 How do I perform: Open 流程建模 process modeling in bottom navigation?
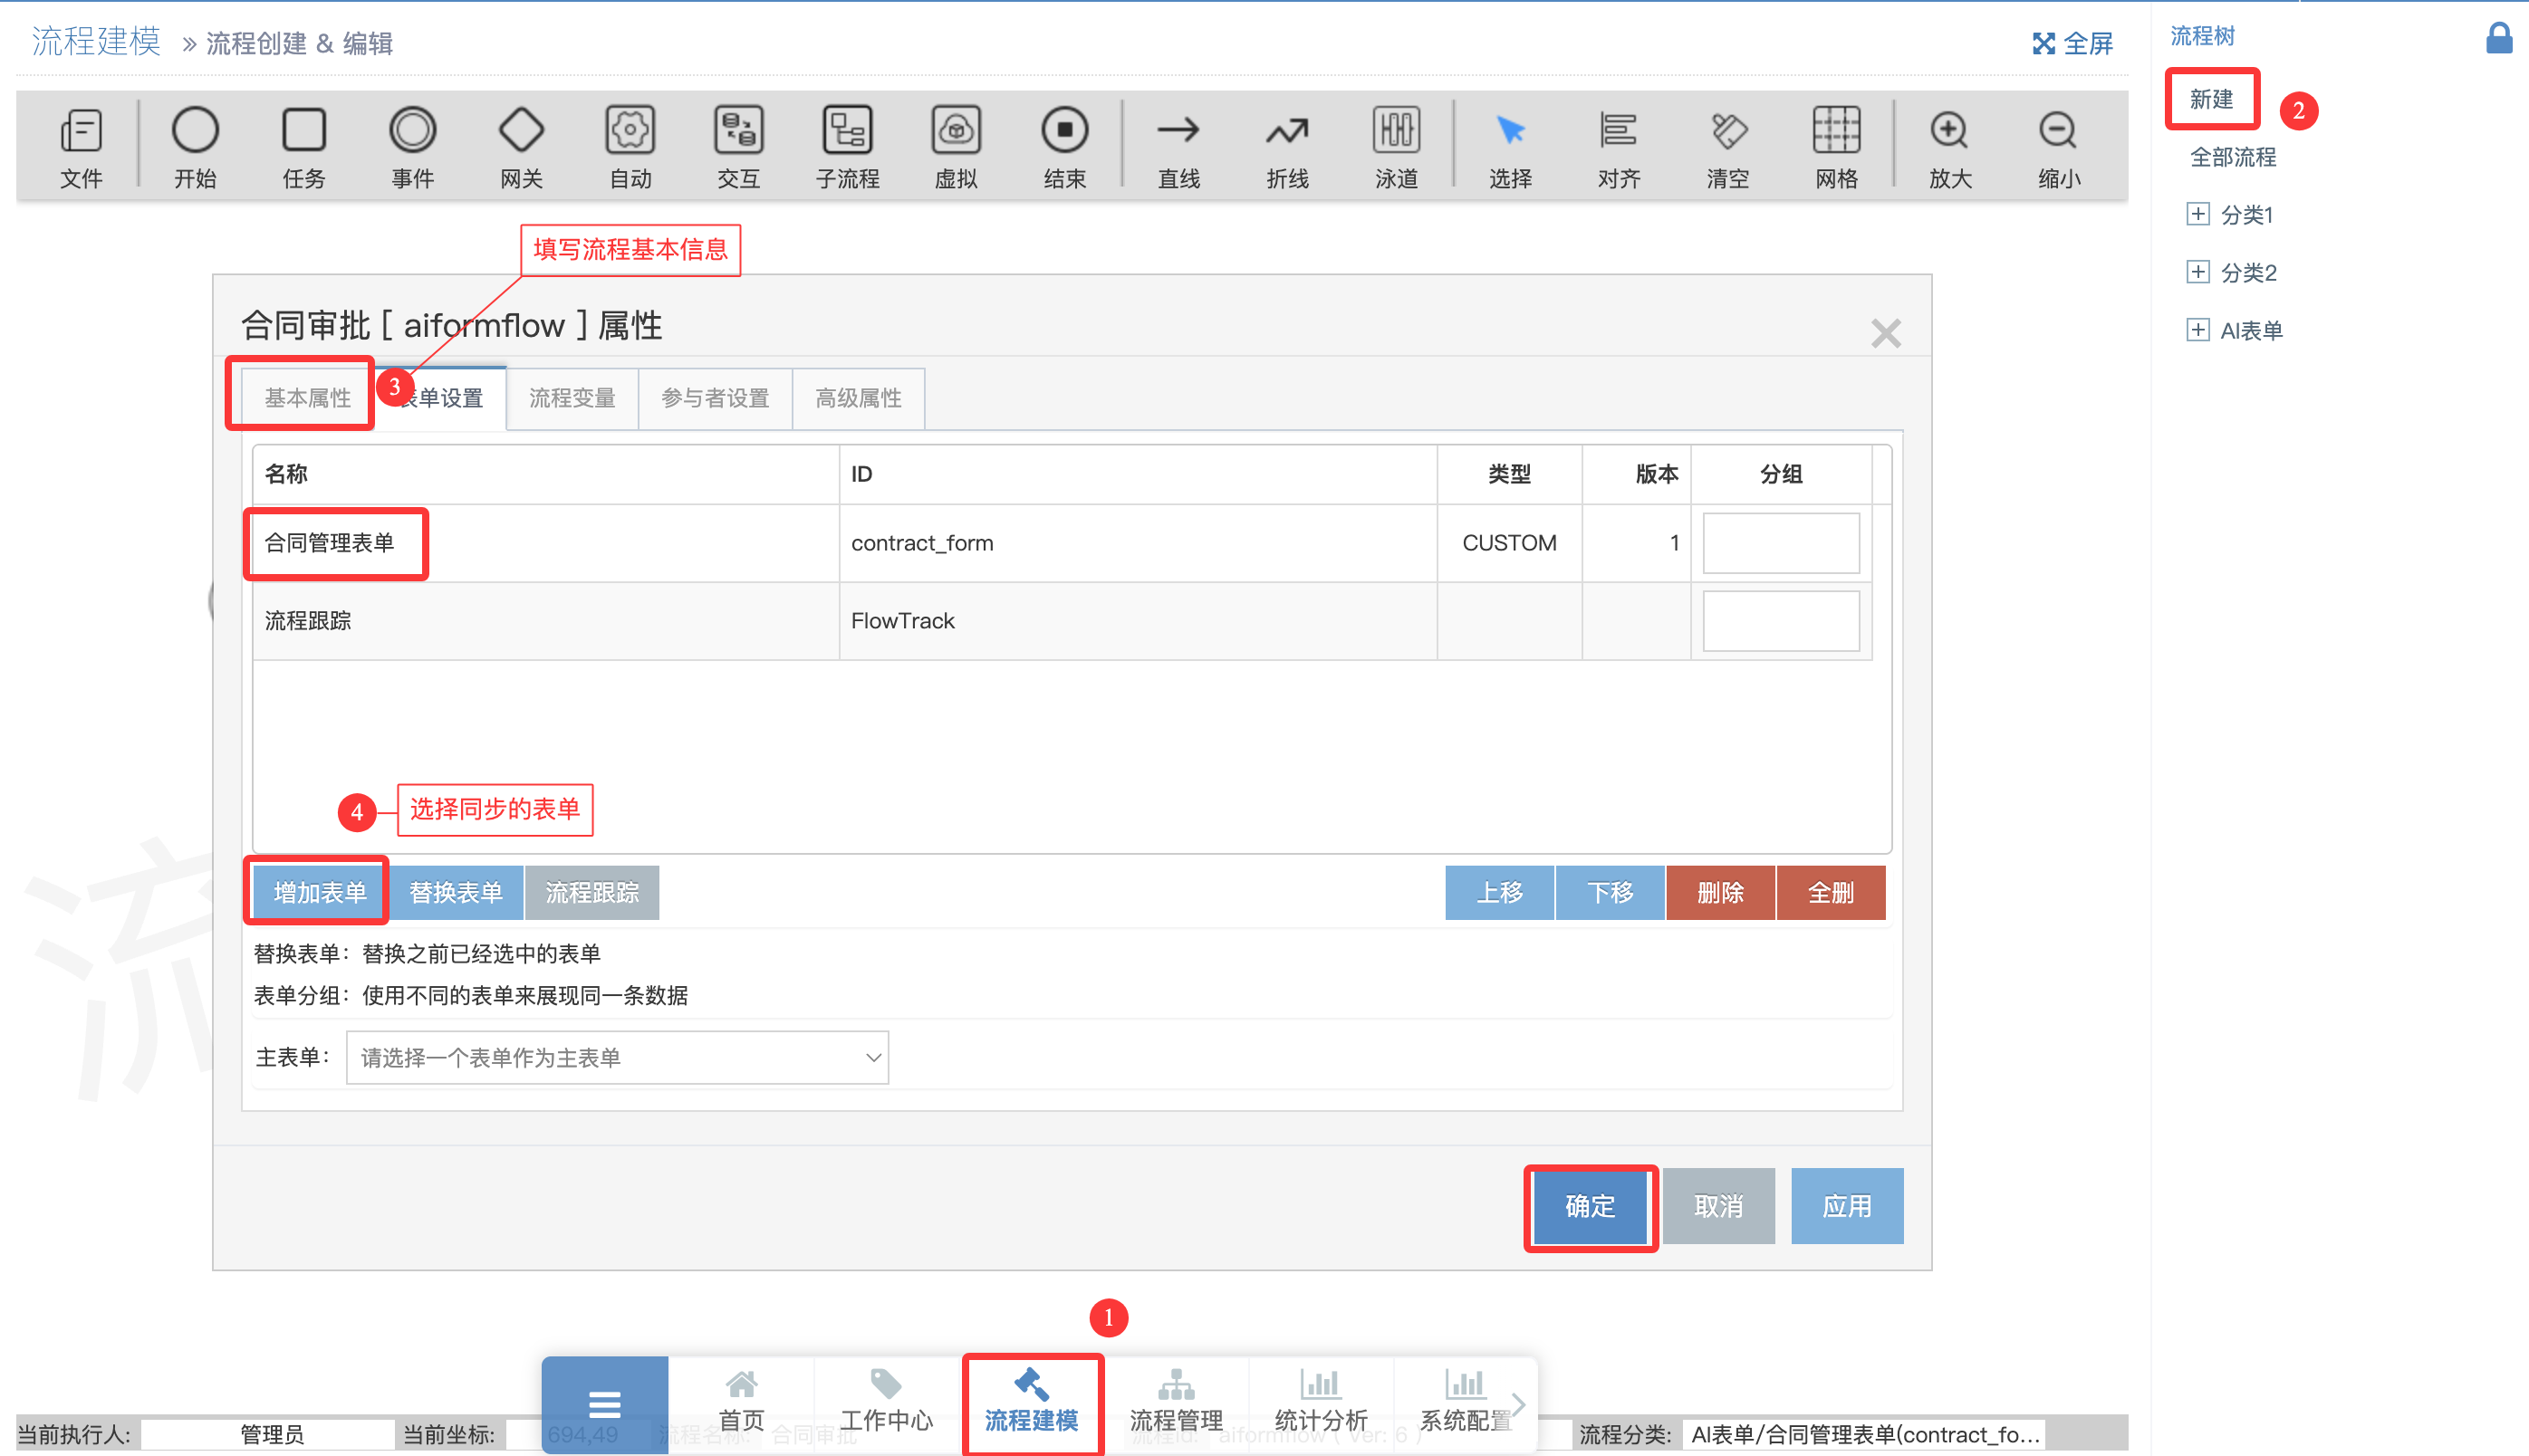tap(1032, 1401)
